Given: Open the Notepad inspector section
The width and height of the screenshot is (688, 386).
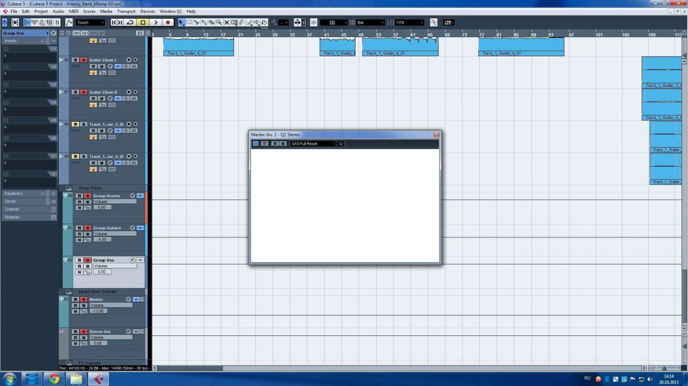Looking at the screenshot, I should click(x=29, y=217).
